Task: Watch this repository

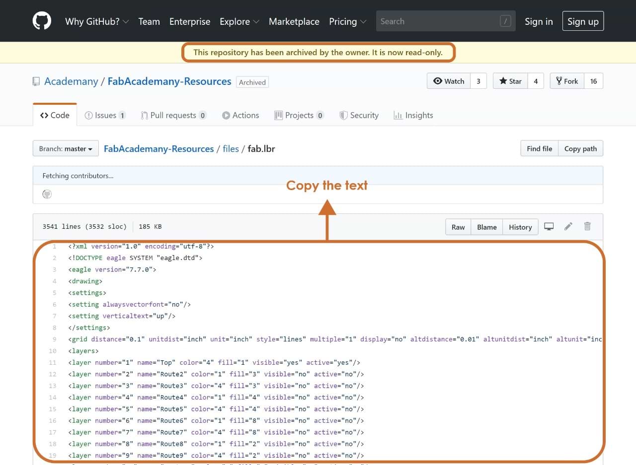Action: 449,81
